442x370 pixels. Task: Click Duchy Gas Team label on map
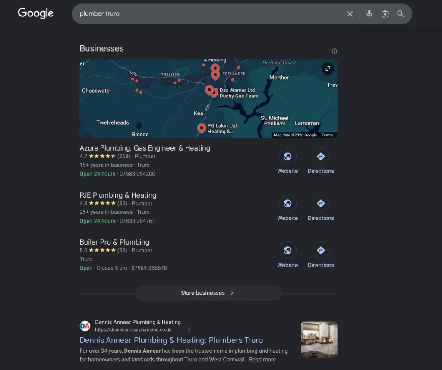point(239,96)
